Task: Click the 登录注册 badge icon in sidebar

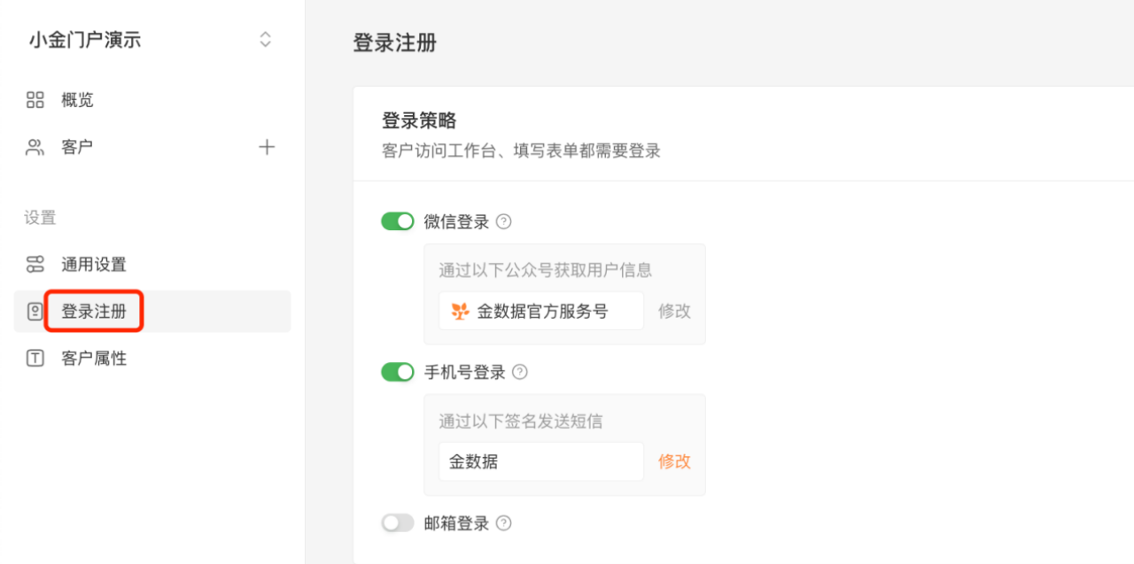Action: (x=35, y=312)
